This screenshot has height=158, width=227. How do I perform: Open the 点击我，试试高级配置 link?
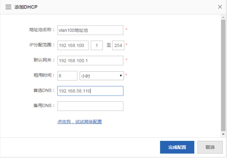pos(80,122)
